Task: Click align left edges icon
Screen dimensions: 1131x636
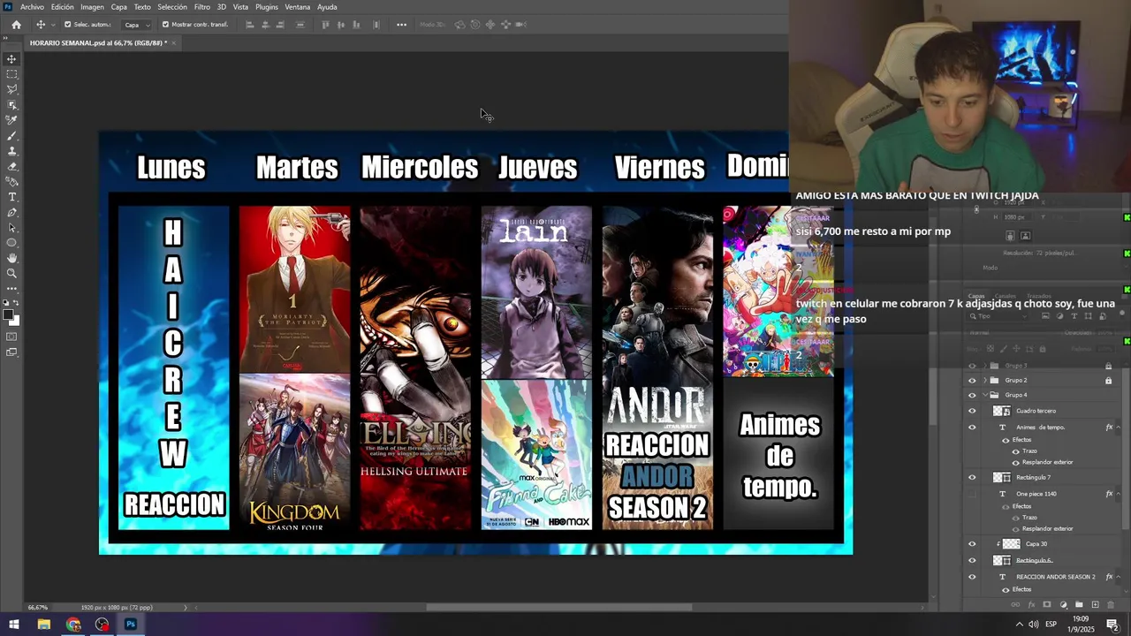Action: [x=250, y=25]
